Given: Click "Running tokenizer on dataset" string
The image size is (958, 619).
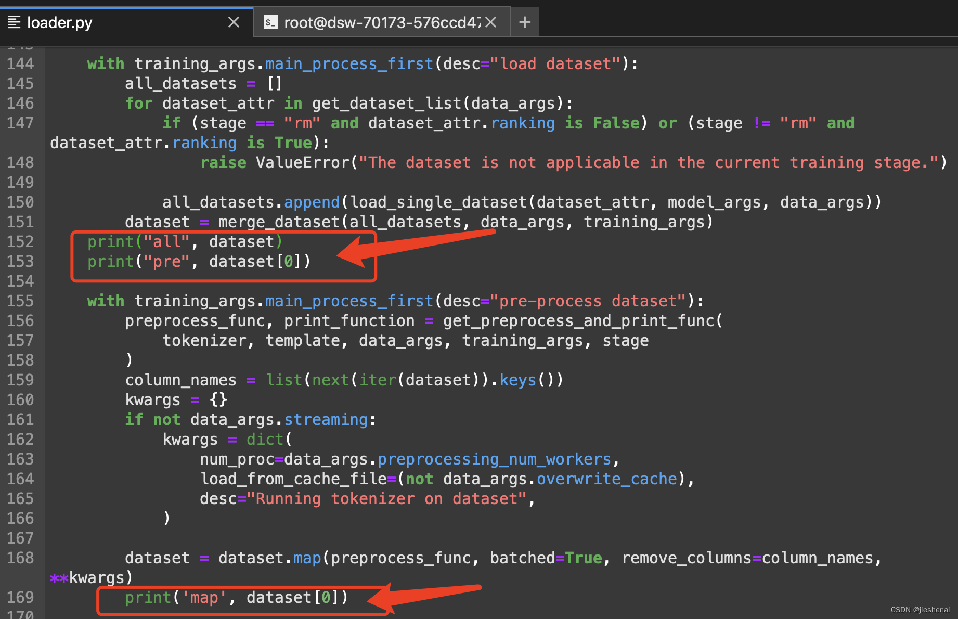Looking at the screenshot, I should (x=387, y=498).
